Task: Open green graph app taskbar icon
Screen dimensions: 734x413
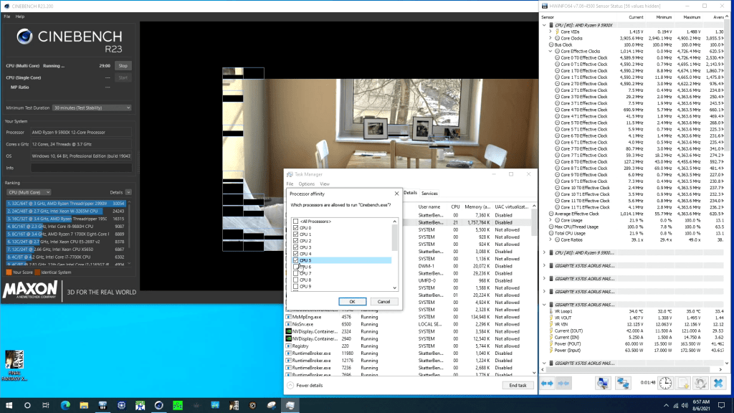Action: click(178, 405)
